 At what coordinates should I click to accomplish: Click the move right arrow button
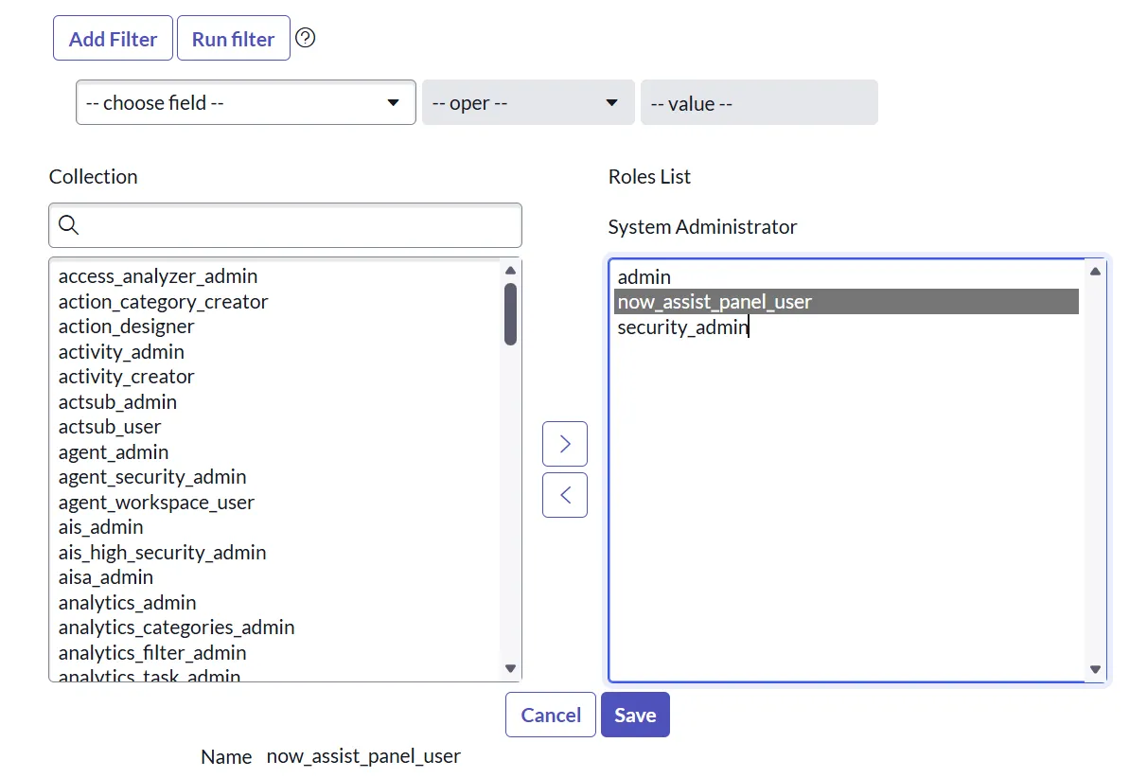pyautogui.click(x=565, y=444)
